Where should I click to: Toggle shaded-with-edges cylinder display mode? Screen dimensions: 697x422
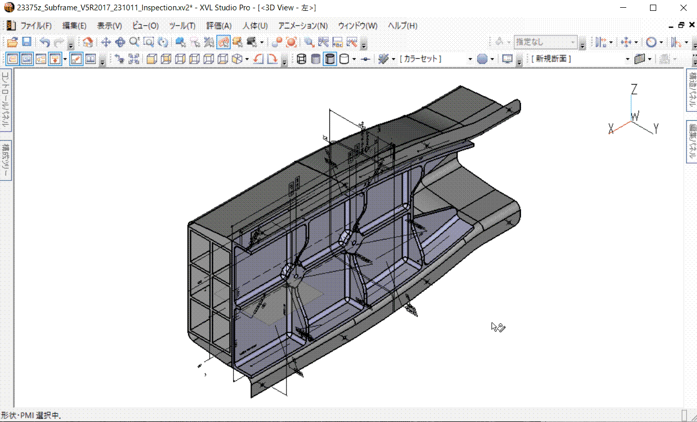tap(330, 59)
